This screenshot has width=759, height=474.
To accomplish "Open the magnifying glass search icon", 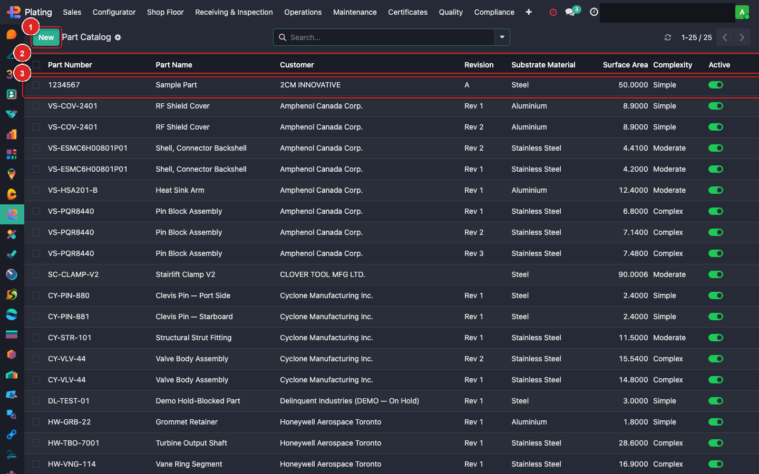I will pos(283,37).
